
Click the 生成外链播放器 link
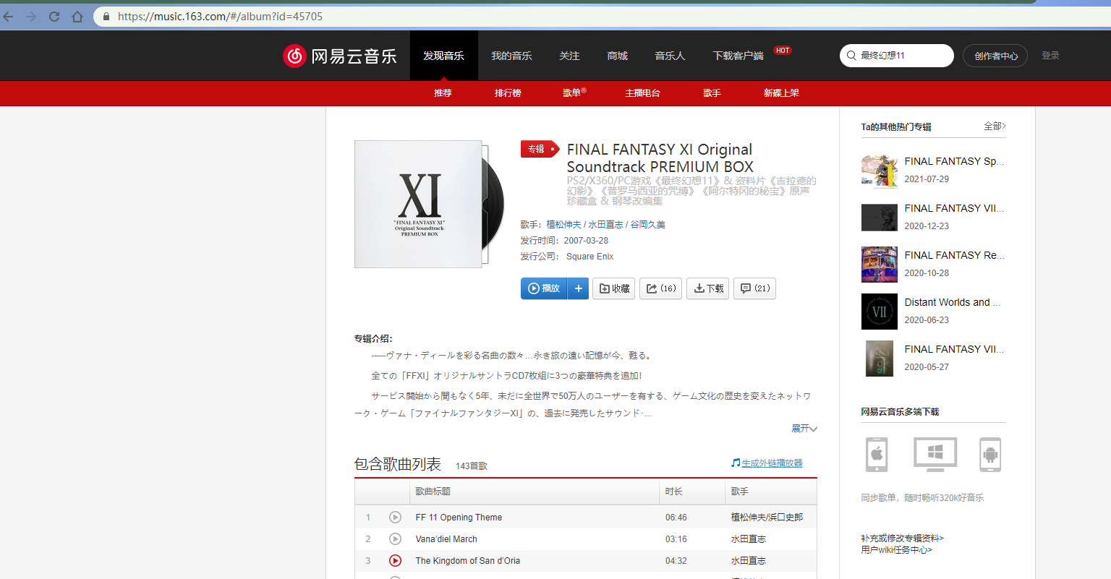pyautogui.click(x=771, y=463)
